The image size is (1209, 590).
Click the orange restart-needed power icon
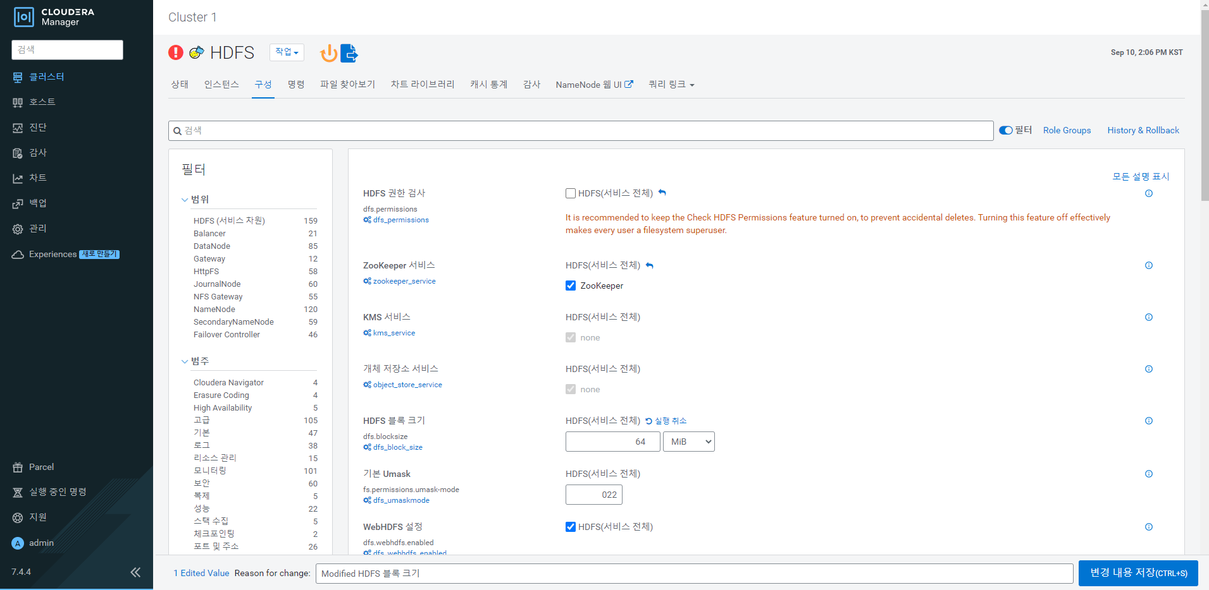328,53
